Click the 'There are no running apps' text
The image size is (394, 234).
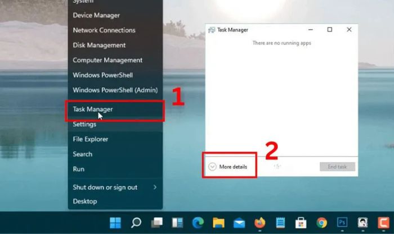point(281,43)
